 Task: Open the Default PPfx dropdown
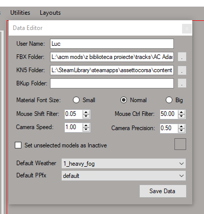[123, 176]
